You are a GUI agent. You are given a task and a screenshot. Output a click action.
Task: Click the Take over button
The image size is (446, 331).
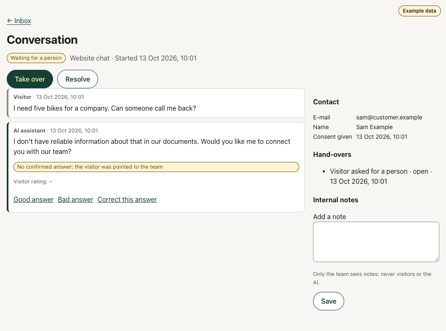tap(30, 79)
